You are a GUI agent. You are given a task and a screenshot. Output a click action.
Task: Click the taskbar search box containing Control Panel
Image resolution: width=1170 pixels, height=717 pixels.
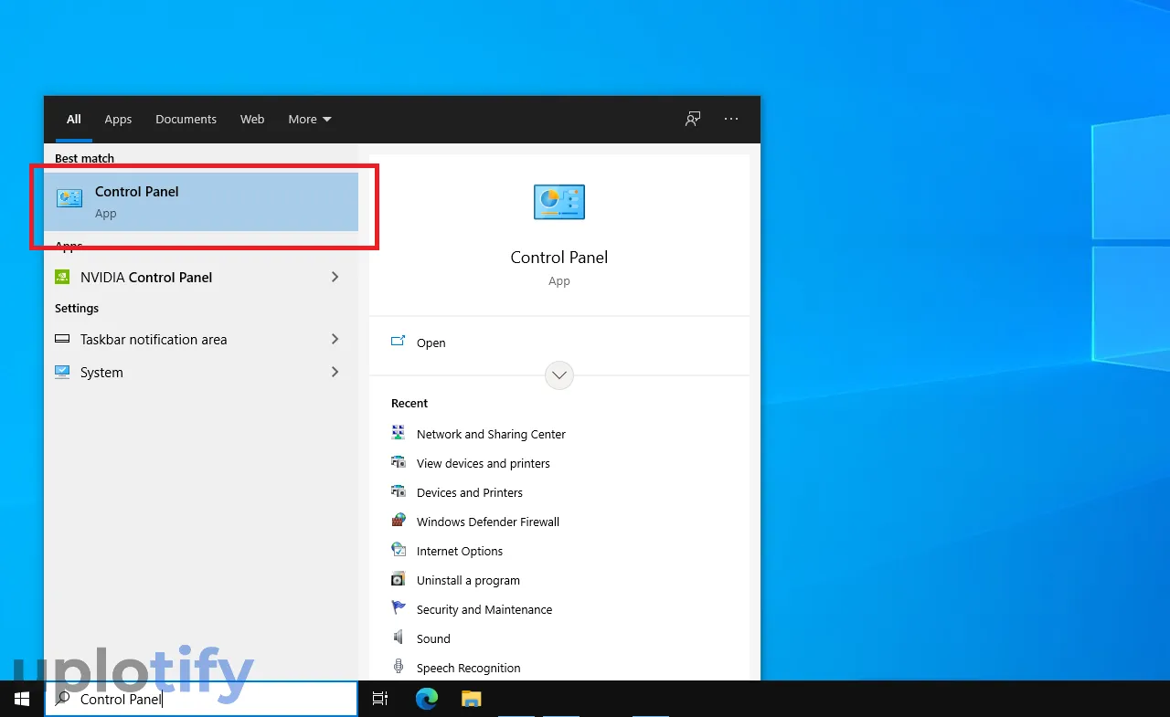[201, 699]
